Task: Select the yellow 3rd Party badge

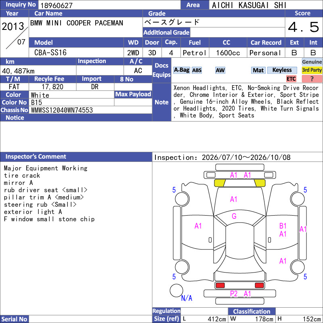Action: coord(312,70)
